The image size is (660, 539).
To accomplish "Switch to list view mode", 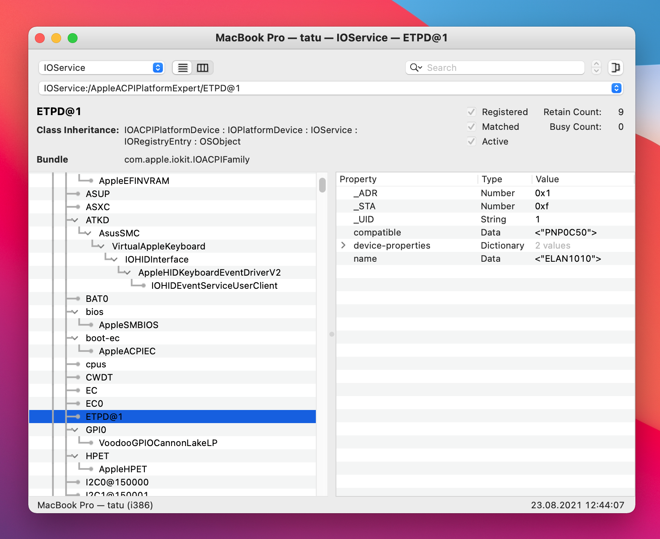I will click(182, 68).
